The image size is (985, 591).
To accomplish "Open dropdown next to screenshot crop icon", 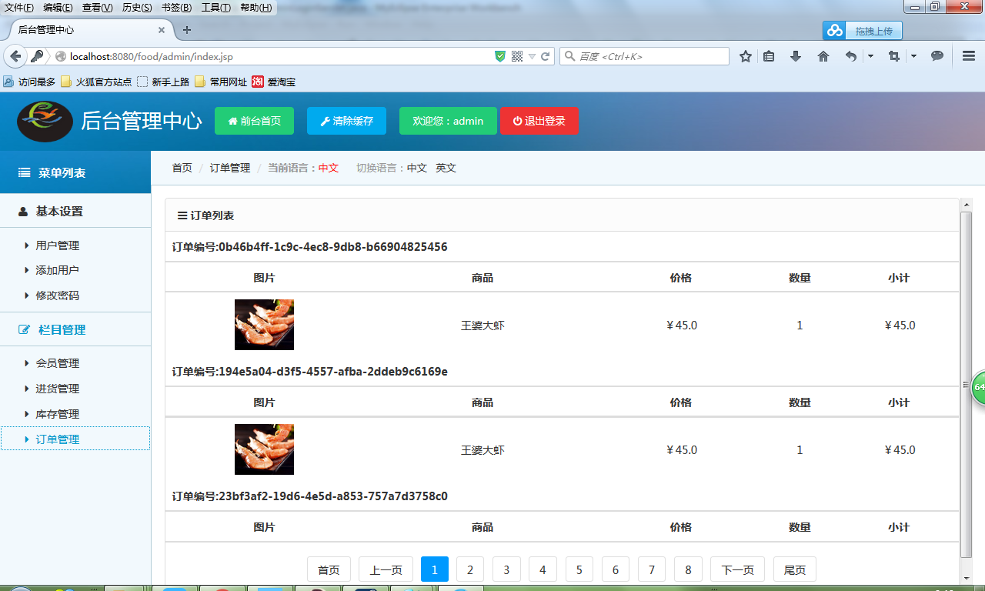I will pyautogui.click(x=913, y=56).
